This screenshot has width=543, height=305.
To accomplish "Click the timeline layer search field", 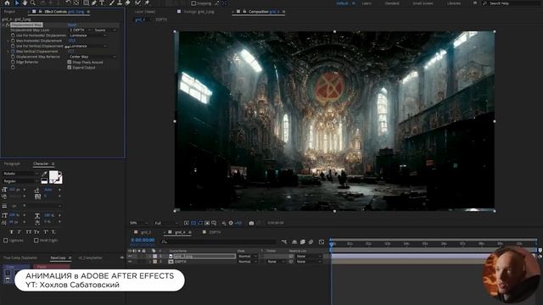I will [x=218, y=241].
